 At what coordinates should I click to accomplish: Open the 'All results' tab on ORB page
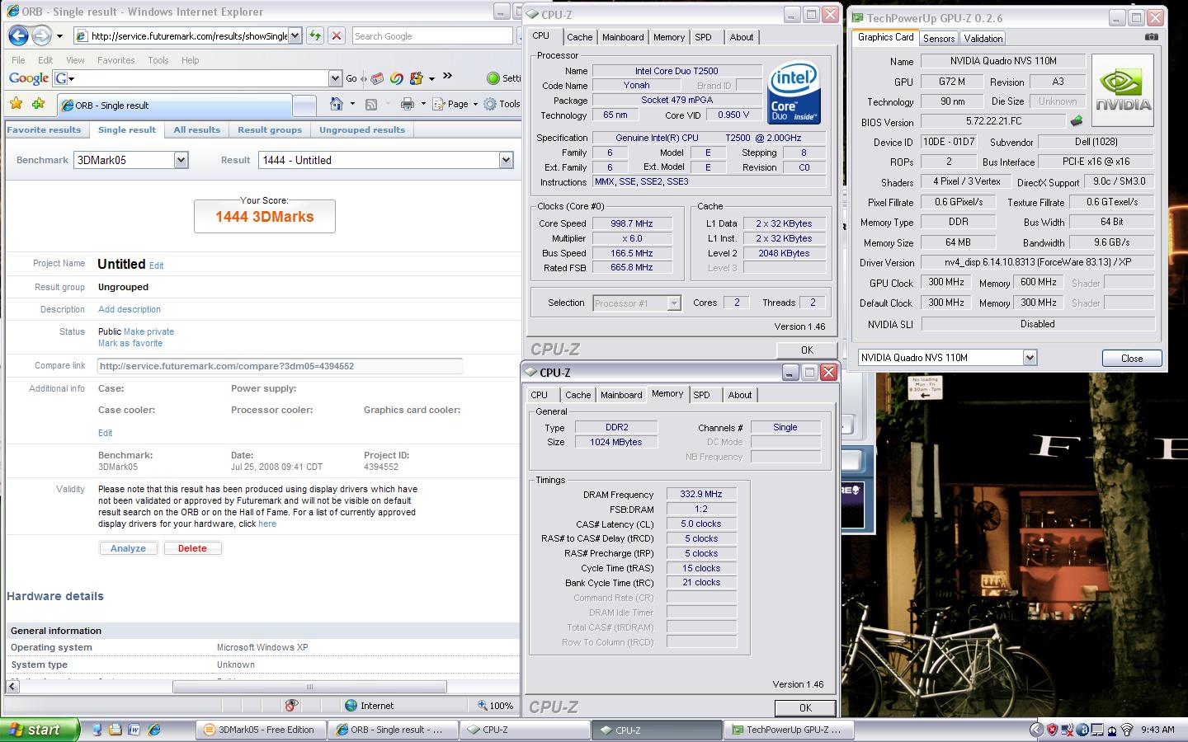[x=197, y=129]
